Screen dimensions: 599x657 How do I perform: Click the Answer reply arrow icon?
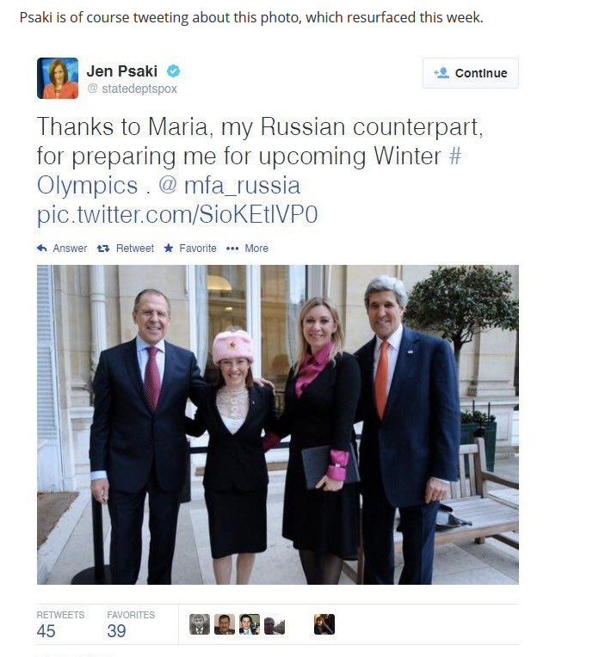(42, 248)
